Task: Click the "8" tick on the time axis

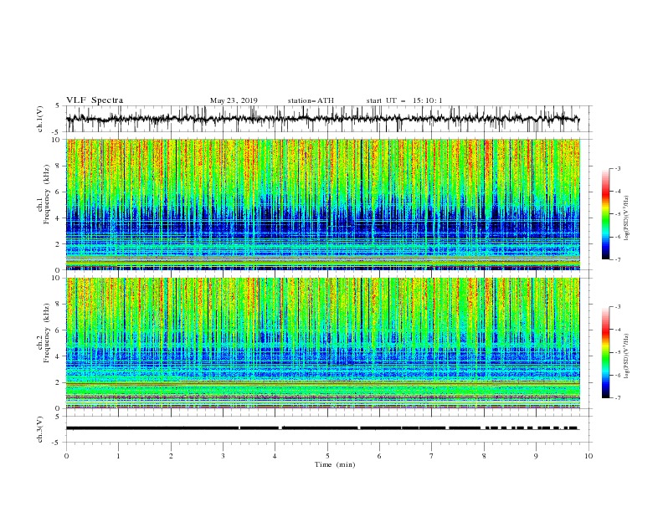Action: point(484,456)
